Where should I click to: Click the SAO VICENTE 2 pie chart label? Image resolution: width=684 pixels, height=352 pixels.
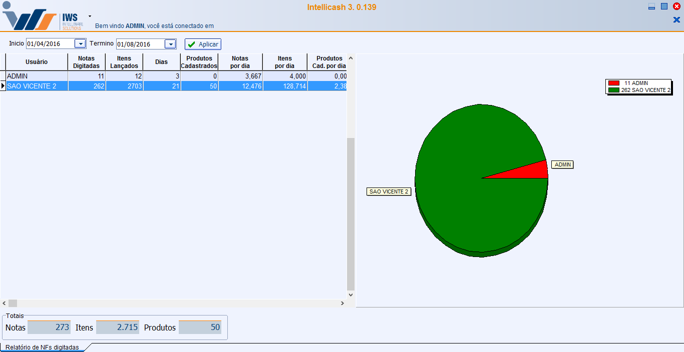click(x=389, y=191)
